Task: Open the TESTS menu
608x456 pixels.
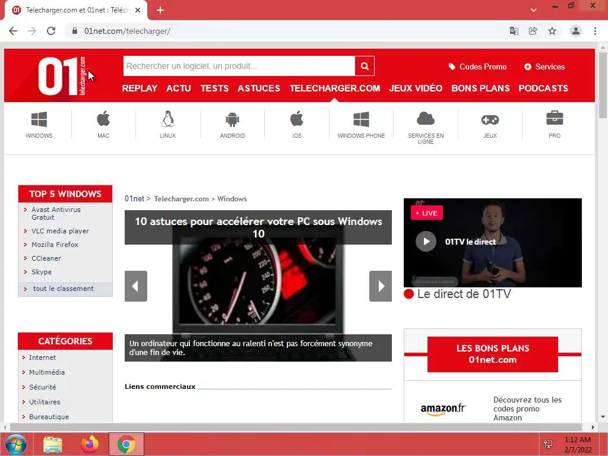Action: click(x=214, y=88)
